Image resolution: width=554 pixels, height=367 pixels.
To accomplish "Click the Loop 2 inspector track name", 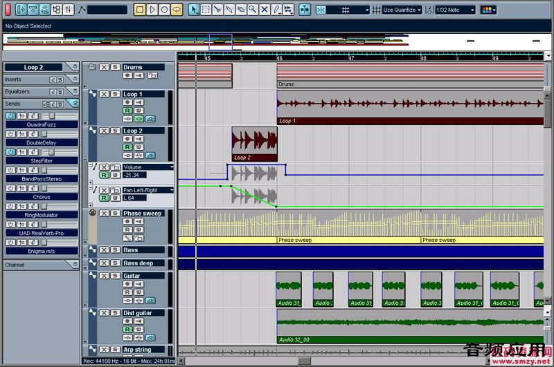I will (33, 67).
